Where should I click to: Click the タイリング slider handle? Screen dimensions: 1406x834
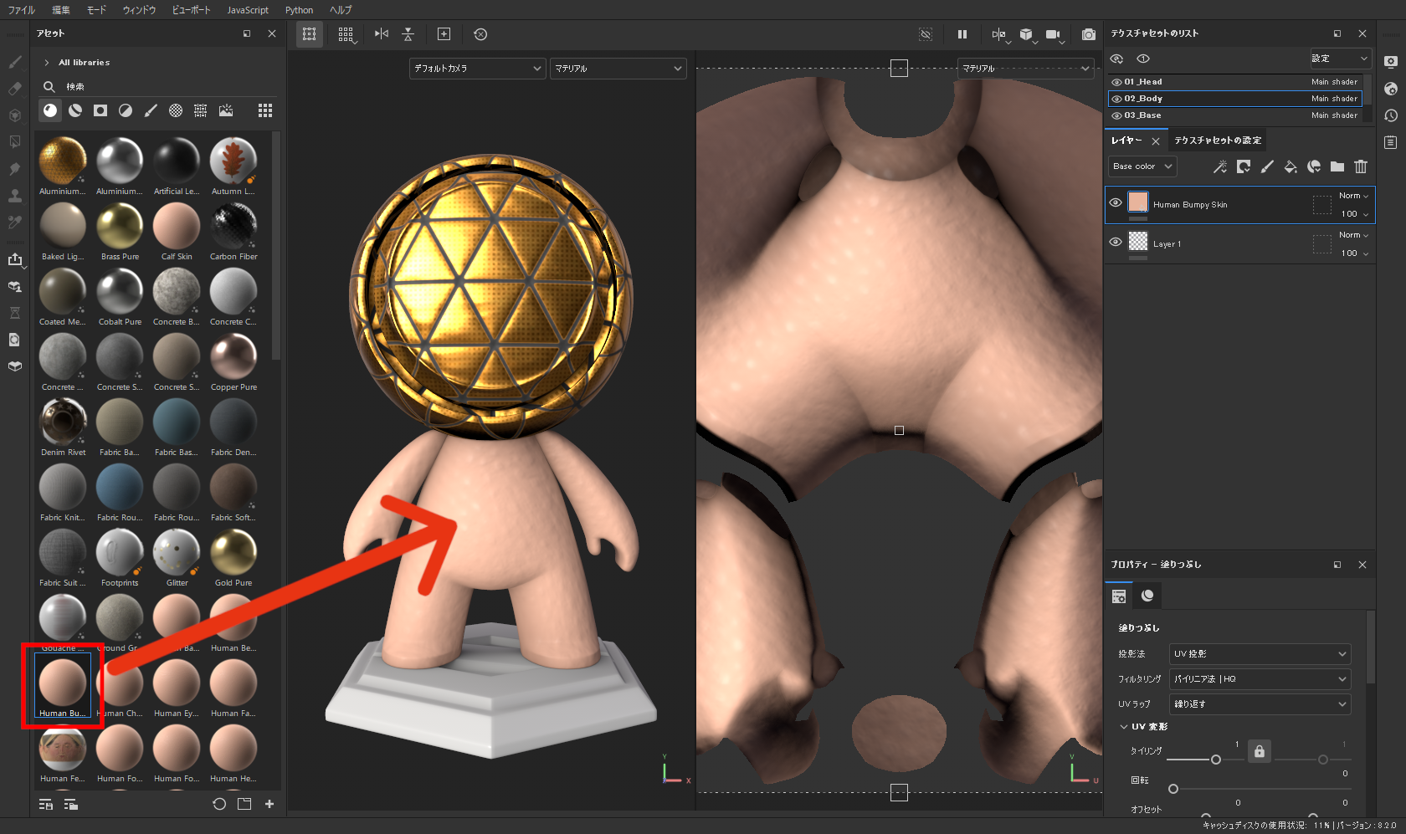pyautogui.click(x=1216, y=760)
